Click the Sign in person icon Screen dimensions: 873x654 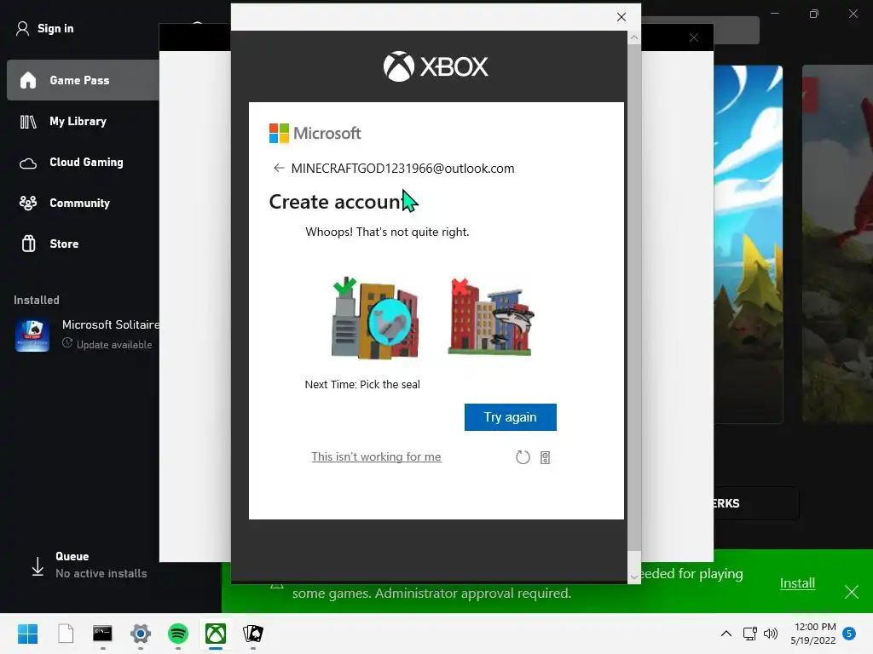pos(22,28)
